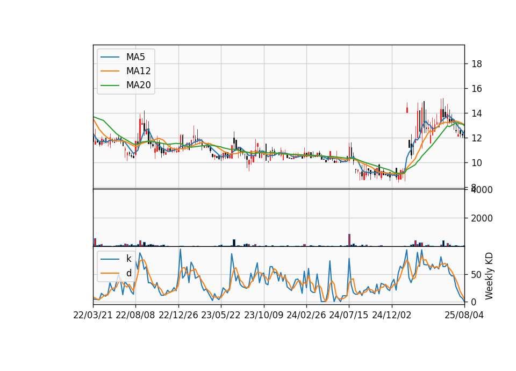
Task: Click the price axis value 14
Action: tap(477, 113)
